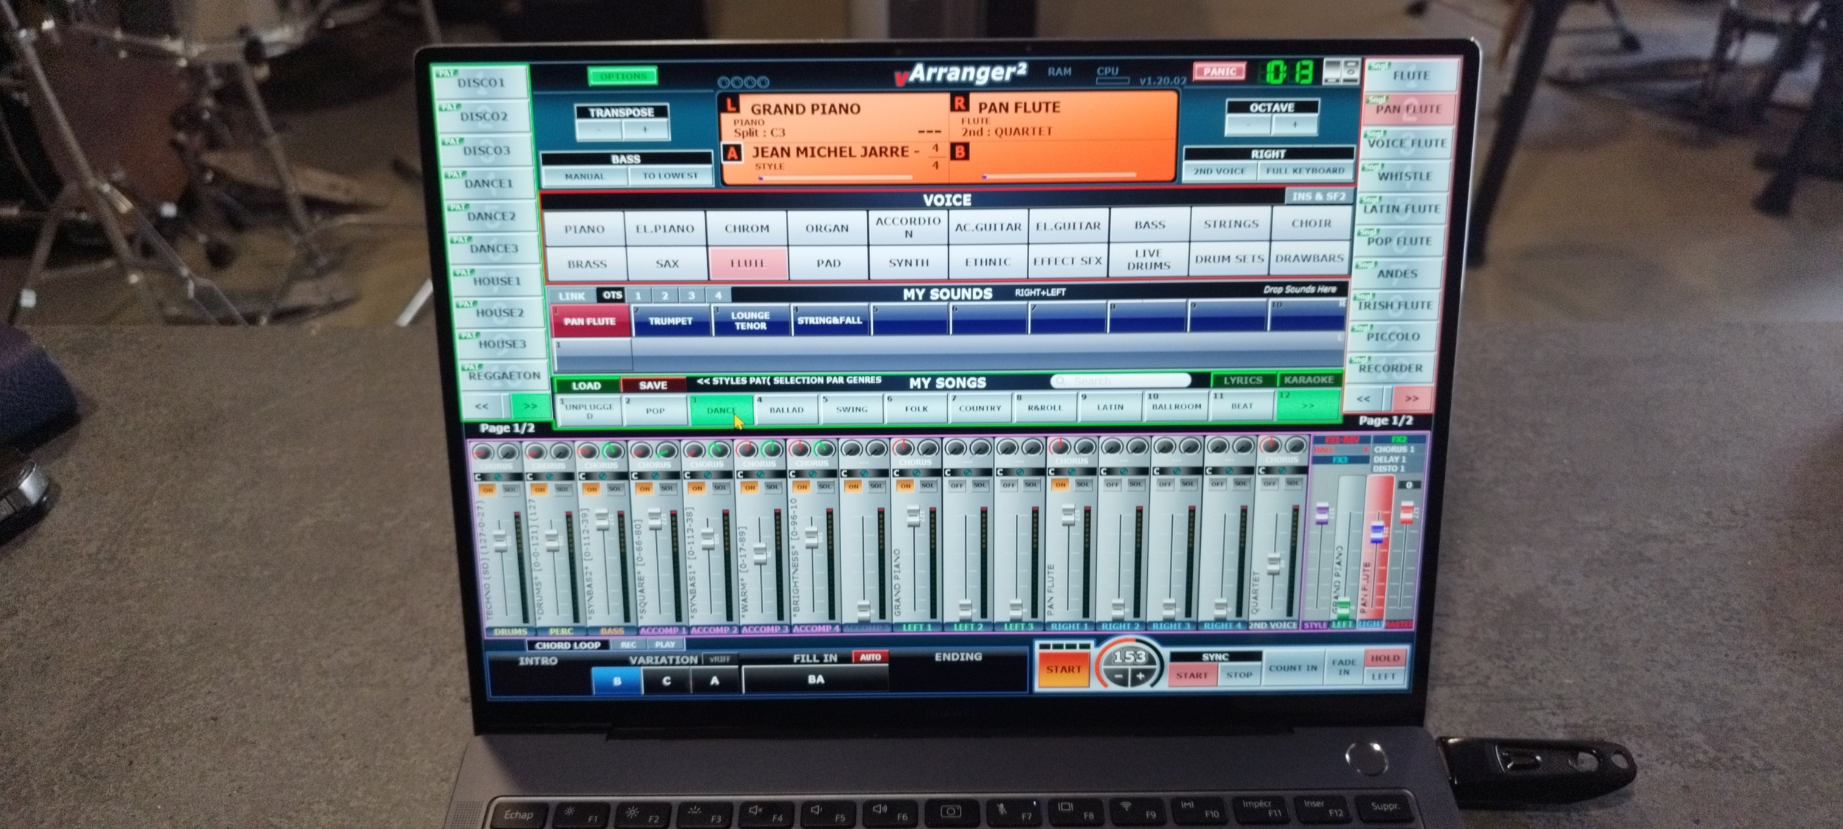Image resolution: width=1843 pixels, height=829 pixels.
Task: Select the DANCE1 style preset
Action: (488, 183)
